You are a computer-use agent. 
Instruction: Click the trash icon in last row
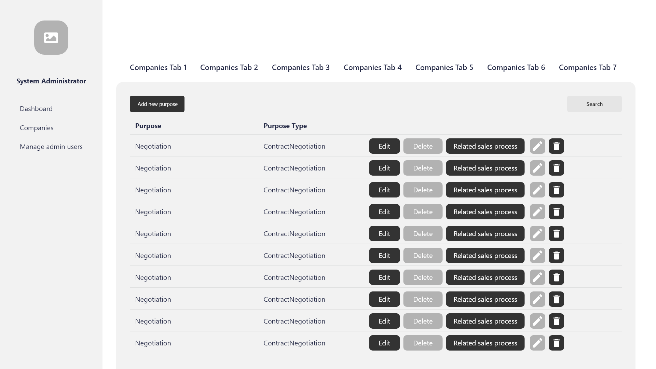556,343
